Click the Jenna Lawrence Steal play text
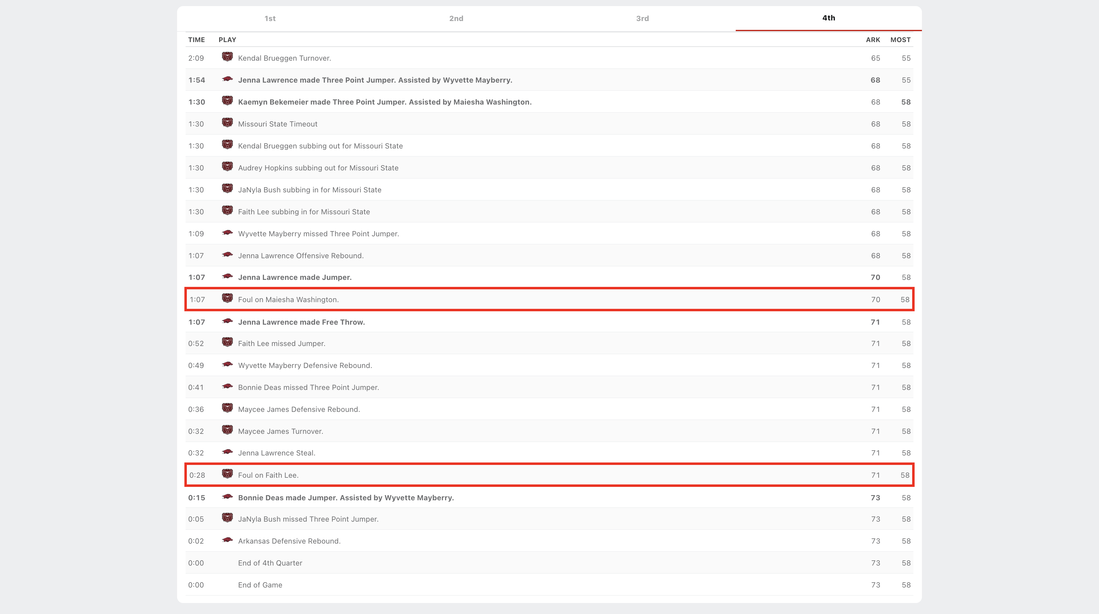This screenshot has height=614, width=1099. (277, 453)
